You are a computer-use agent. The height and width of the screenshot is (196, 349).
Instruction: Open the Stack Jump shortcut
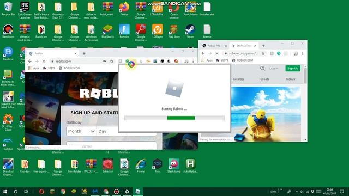(x=174, y=166)
